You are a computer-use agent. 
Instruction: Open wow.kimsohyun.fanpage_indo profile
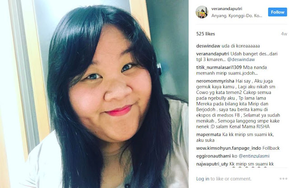click(x=228, y=148)
